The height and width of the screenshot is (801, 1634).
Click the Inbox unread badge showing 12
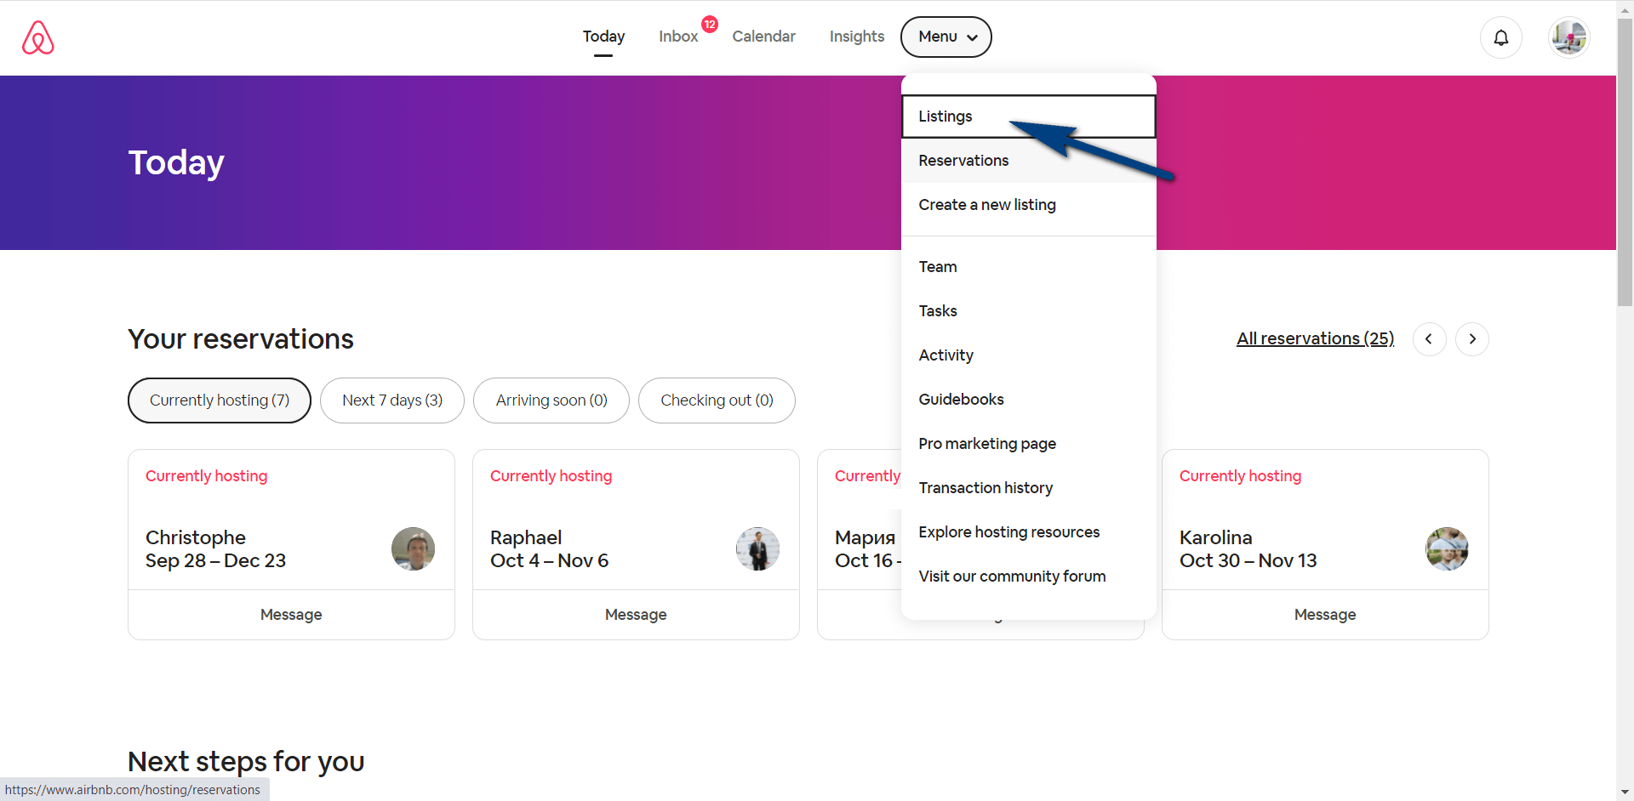tap(710, 24)
